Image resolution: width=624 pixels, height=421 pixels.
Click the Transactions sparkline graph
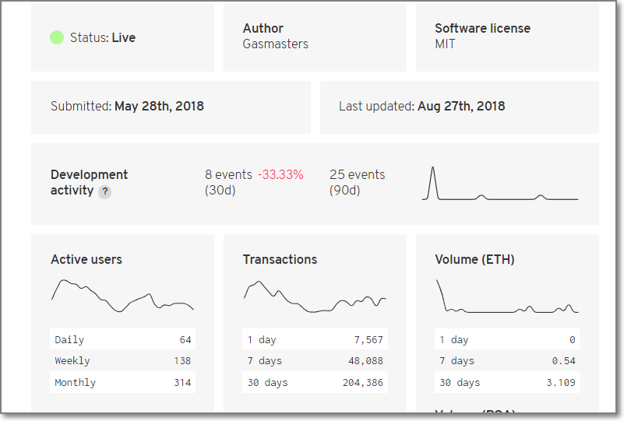315,296
